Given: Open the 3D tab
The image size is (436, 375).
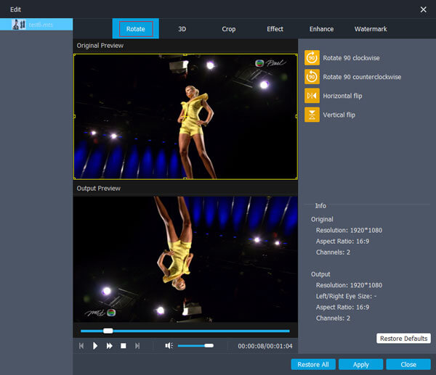Looking at the screenshot, I should point(182,29).
